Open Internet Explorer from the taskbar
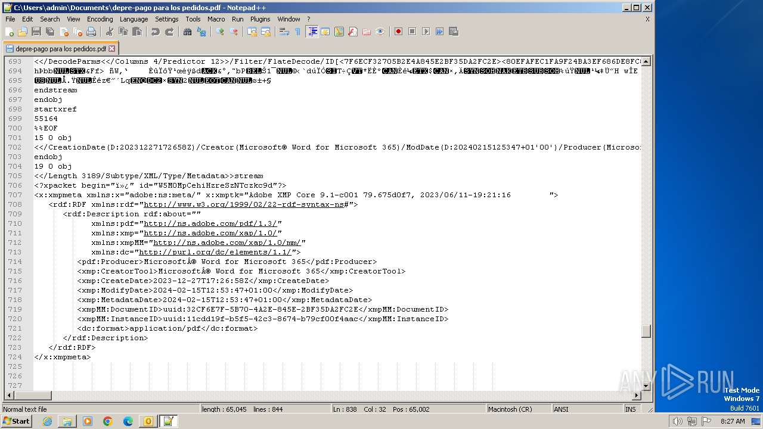763x429 pixels. (x=47, y=421)
